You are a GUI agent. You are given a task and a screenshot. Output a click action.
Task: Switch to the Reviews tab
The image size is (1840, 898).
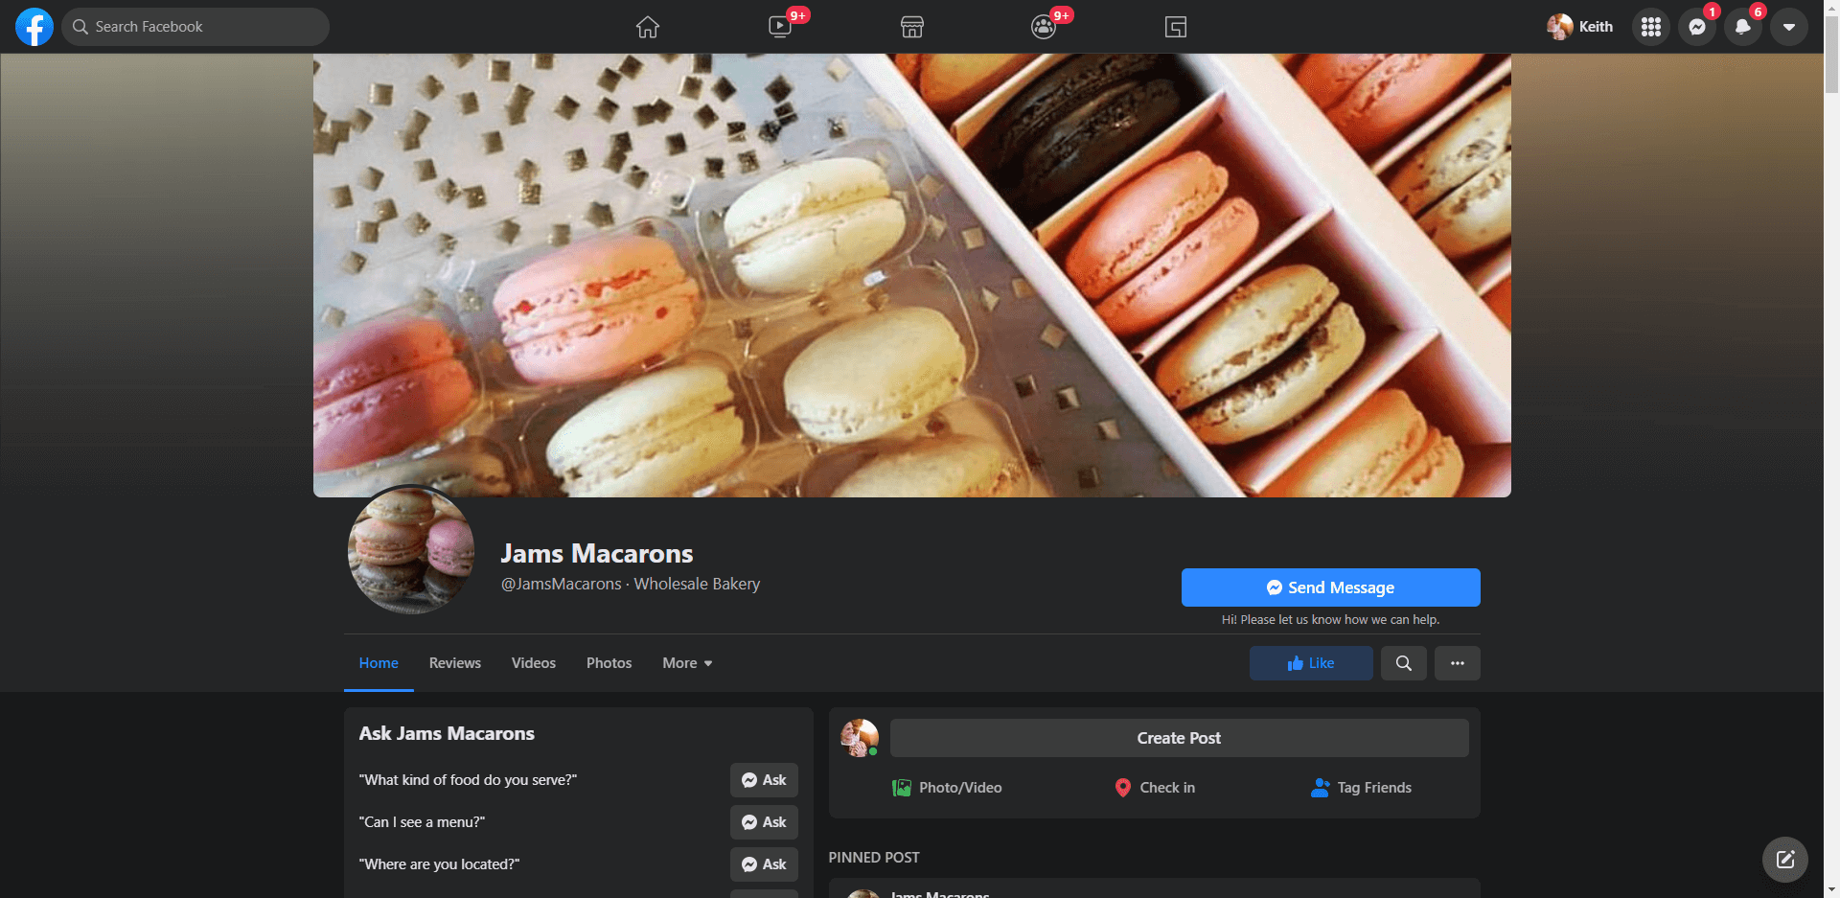click(455, 663)
